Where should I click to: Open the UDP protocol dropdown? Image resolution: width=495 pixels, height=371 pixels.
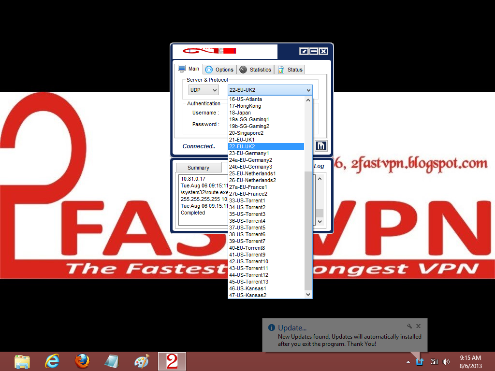click(x=204, y=90)
